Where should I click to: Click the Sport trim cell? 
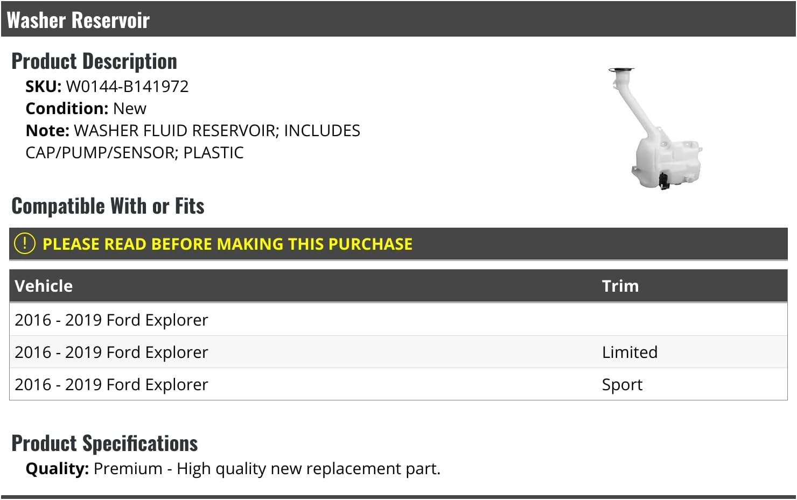tap(622, 385)
